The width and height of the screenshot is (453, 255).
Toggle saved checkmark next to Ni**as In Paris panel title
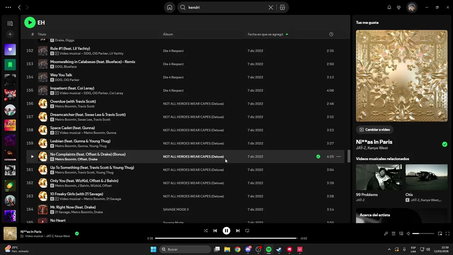(x=445, y=144)
